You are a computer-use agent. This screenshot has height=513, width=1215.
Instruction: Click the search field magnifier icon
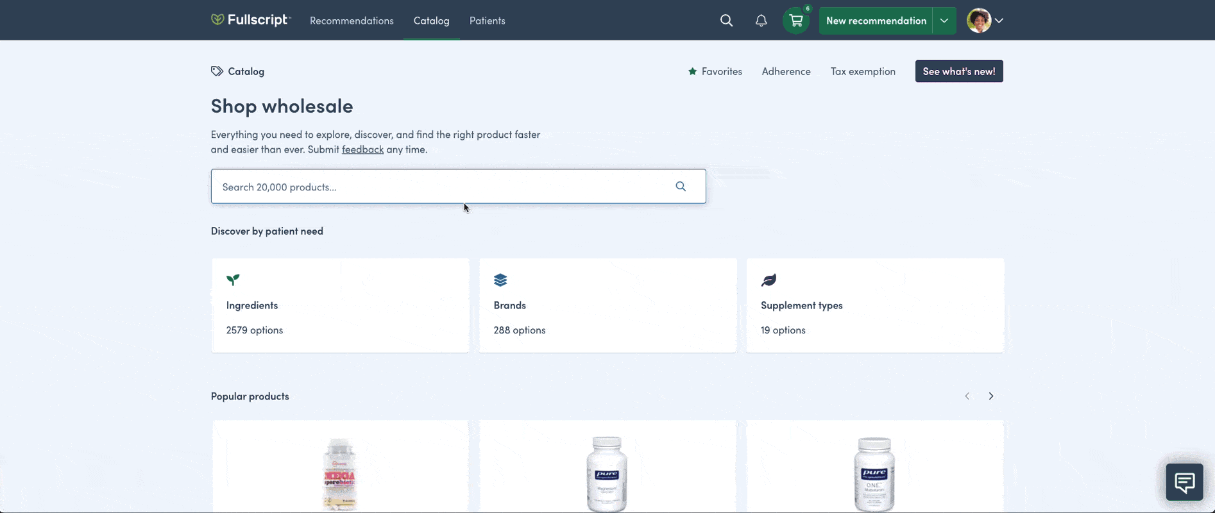pos(681,187)
